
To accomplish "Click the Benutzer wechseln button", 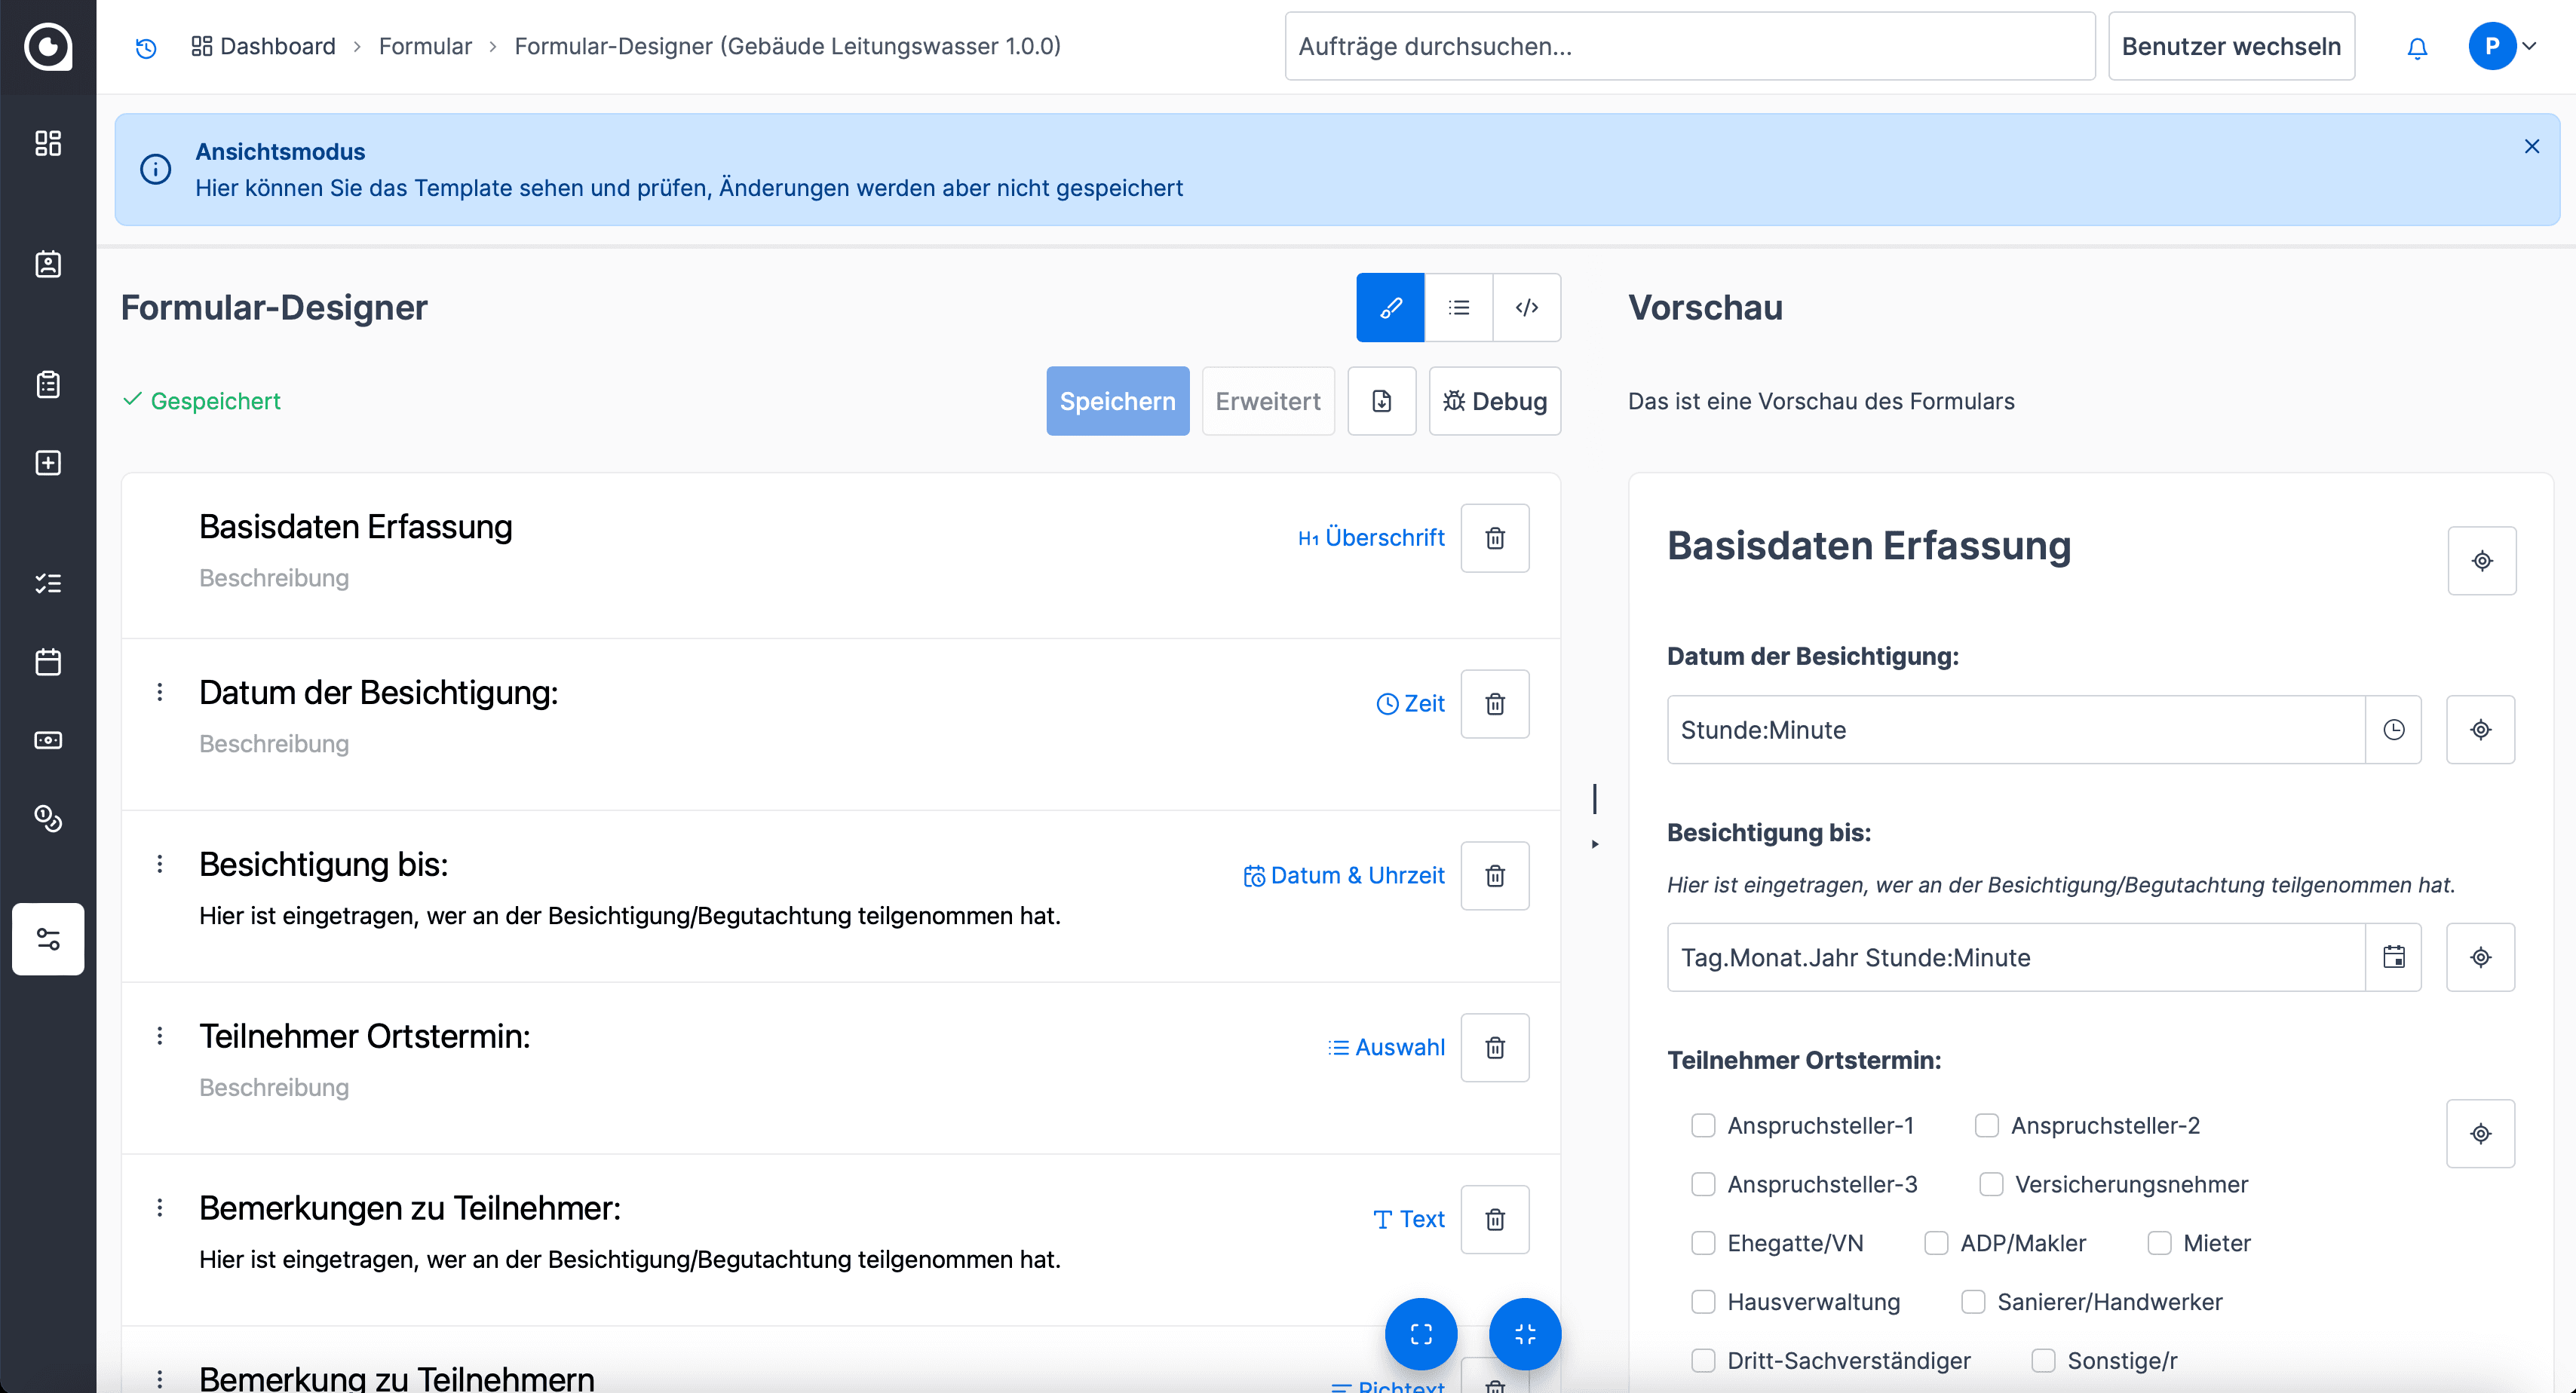I will [x=2230, y=46].
